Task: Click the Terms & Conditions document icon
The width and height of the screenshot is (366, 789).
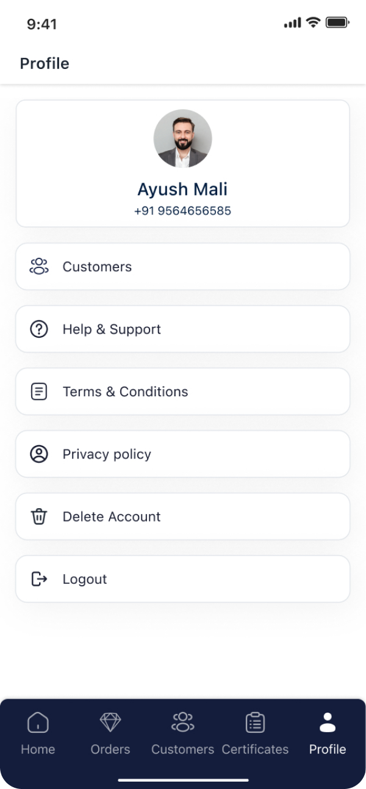Action: coord(39,391)
